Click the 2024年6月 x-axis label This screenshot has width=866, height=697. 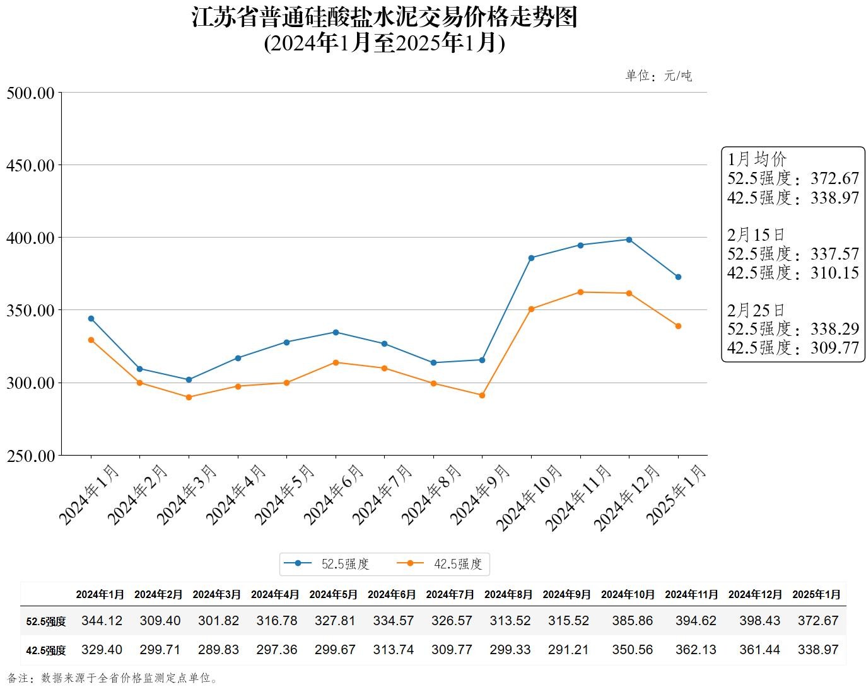335,495
